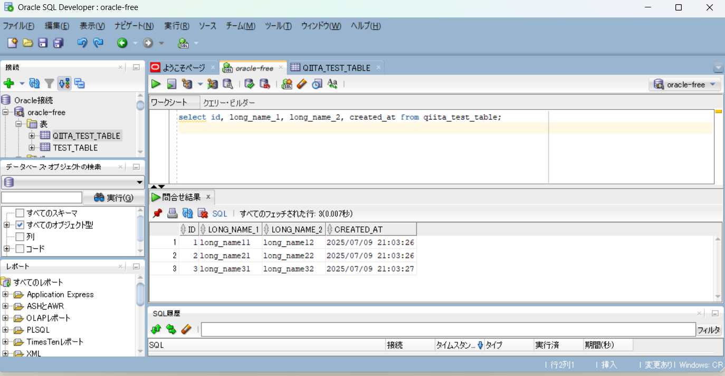Open SQL History via the clock icon
The image size is (725, 376).
(x=317, y=83)
